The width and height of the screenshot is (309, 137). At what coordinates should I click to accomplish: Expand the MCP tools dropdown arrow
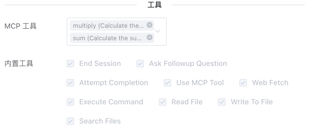pyautogui.click(x=158, y=31)
